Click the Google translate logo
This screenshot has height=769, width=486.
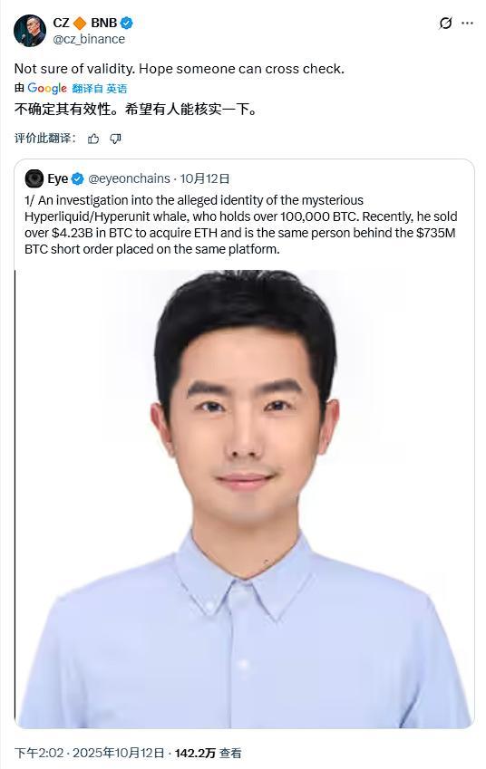[47, 88]
